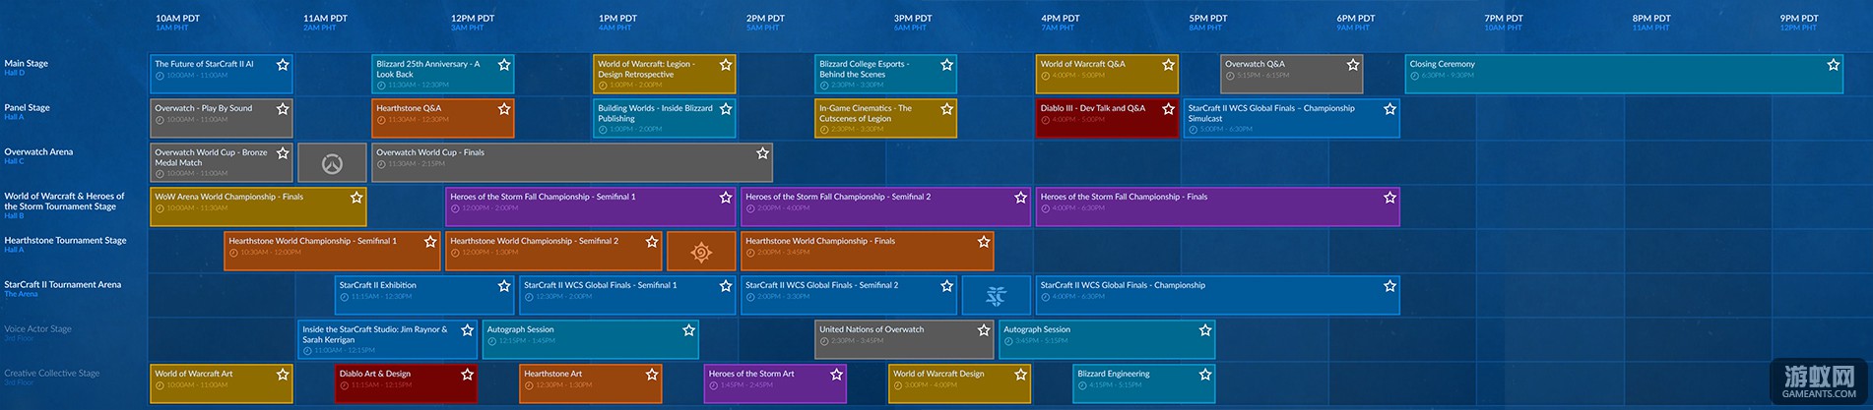Open Diablo III Dev Talk event block

coord(1107,119)
